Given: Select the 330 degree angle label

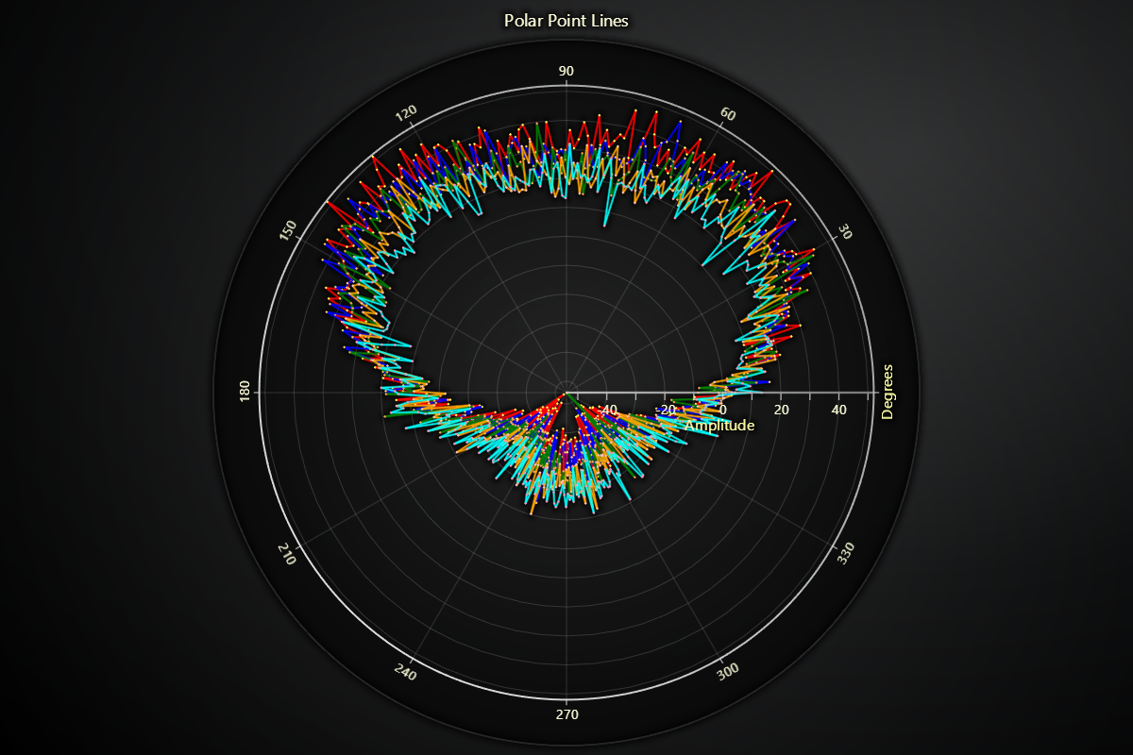Looking at the screenshot, I should tap(846, 554).
